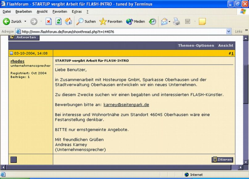Open the Themen-Optionen dropdown
This screenshot has width=249, height=179.
pyautogui.click(x=196, y=45)
